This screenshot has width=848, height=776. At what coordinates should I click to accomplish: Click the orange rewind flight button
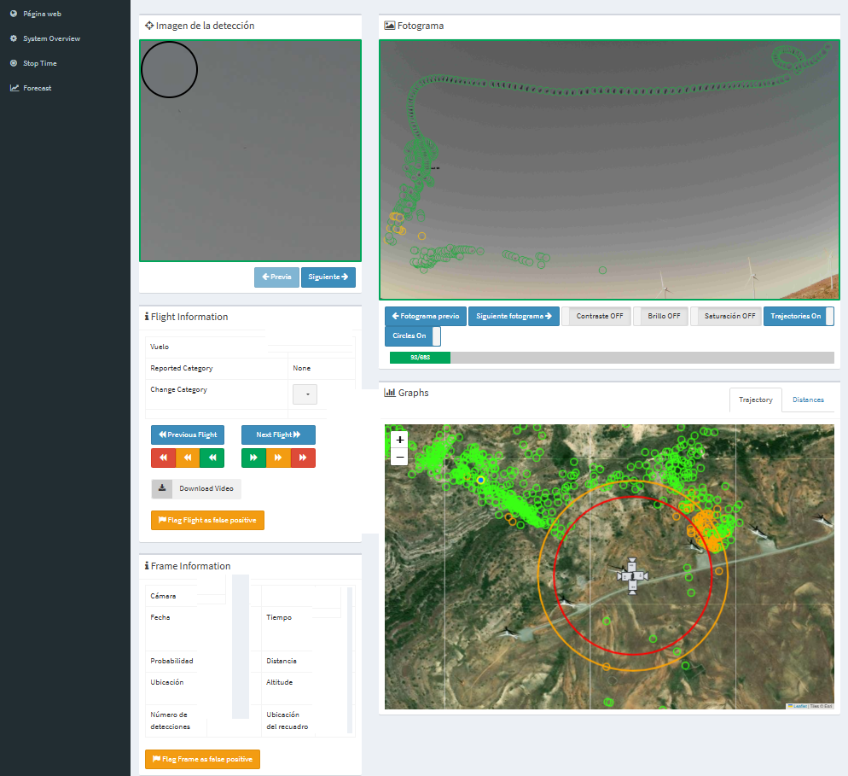point(187,458)
